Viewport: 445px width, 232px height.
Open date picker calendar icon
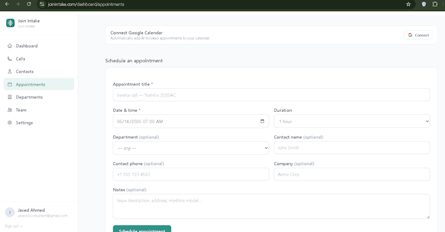(x=262, y=121)
